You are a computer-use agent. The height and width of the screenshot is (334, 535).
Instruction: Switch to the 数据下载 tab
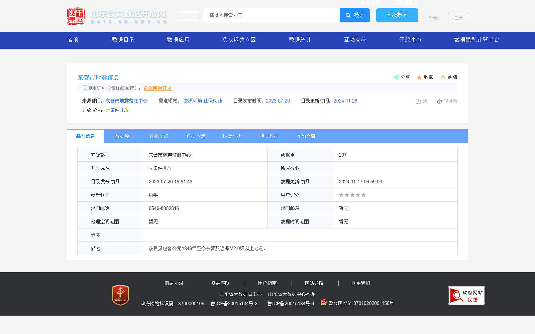(196, 136)
